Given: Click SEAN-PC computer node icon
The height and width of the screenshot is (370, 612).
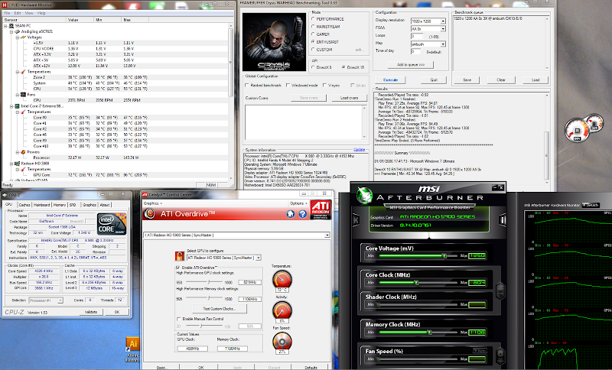Looking at the screenshot, I should point(11,26).
